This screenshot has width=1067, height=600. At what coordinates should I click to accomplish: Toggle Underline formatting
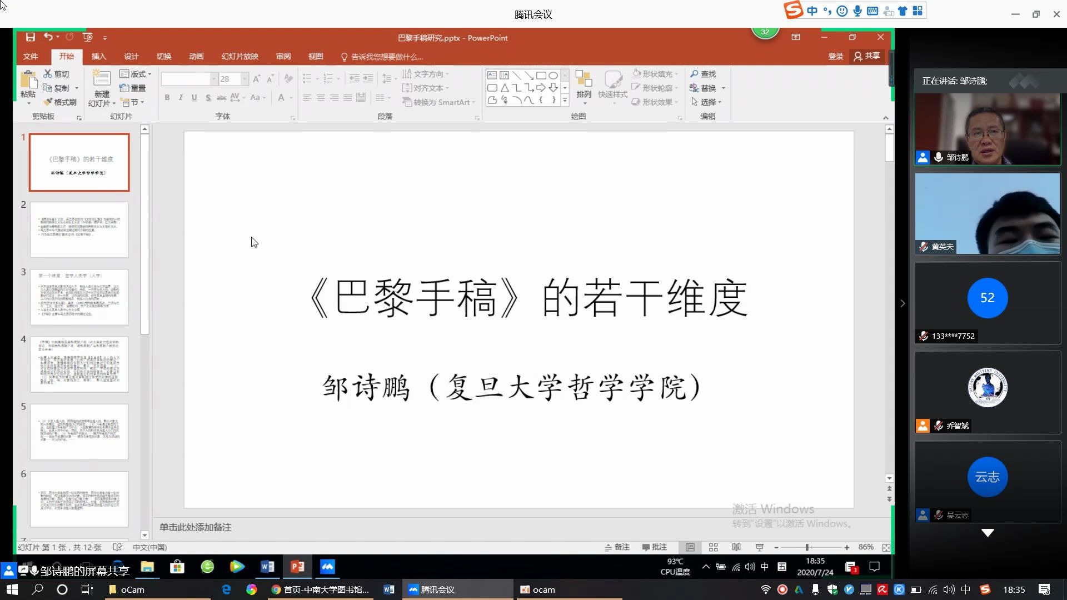click(194, 98)
